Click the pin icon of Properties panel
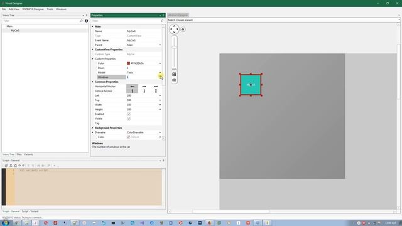402x226 pixels. pos(163,15)
